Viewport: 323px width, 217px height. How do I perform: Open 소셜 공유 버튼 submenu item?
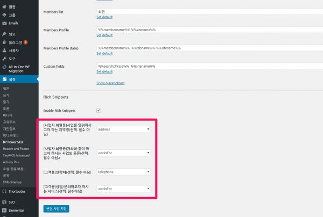pyautogui.click(x=13, y=169)
